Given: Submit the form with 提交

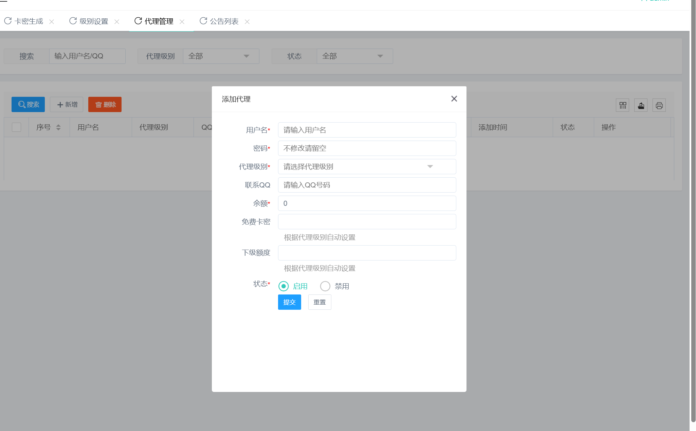Looking at the screenshot, I should pyautogui.click(x=290, y=302).
